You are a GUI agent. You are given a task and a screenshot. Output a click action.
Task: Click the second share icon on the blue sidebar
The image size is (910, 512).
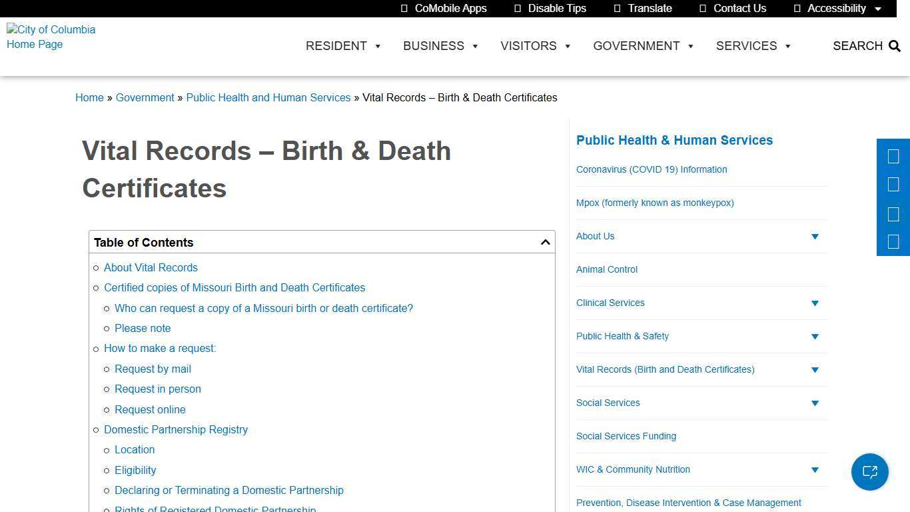point(893,185)
